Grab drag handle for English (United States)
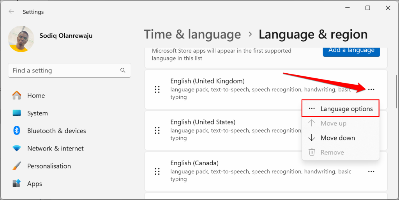The width and height of the screenshot is (399, 200). 157,130
